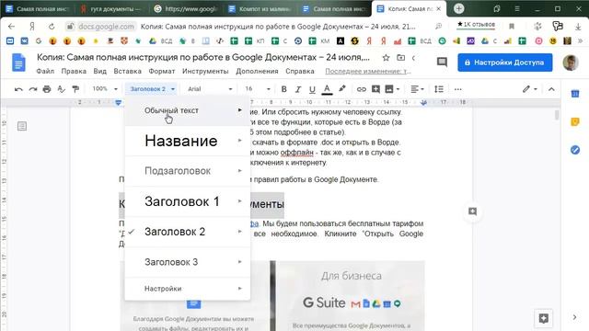Collapse the menus with the up chevron
Viewport: 589px width, 331px height.
(551, 89)
